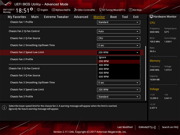Pick 400 RPM from the list

tap(118, 69)
